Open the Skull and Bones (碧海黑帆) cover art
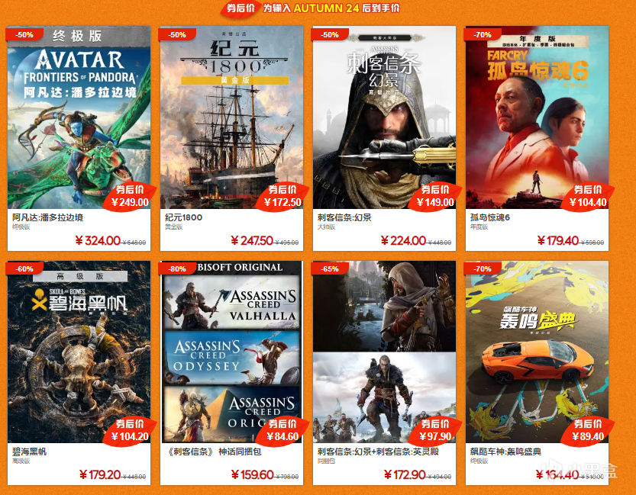This screenshot has height=495, width=636. coord(79,352)
